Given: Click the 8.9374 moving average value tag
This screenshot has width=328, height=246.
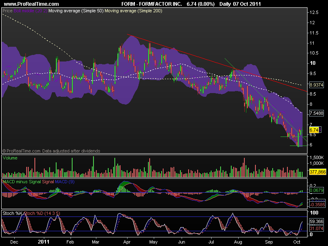Looking at the screenshot, I should click(316, 85).
